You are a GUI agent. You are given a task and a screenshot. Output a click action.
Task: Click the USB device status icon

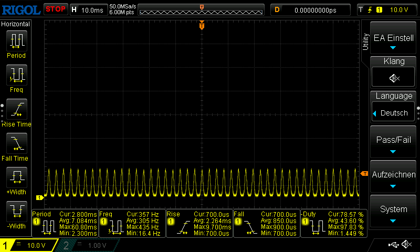393,245
